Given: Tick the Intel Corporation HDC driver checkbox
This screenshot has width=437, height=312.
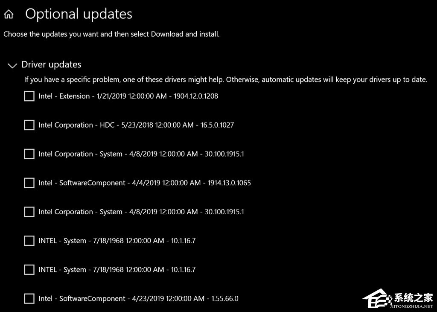Looking at the screenshot, I should tap(29, 125).
